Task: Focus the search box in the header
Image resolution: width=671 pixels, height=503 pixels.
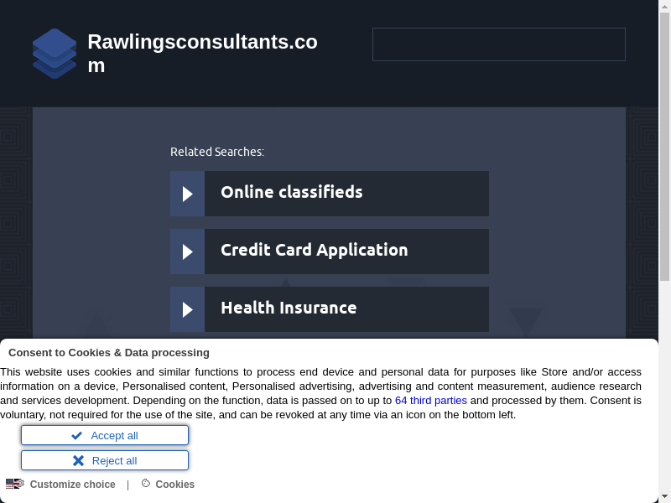Action: pyautogui.click(x=498, y=44)
